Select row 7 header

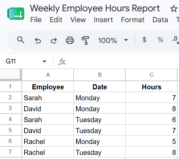(x=11, y=152)
